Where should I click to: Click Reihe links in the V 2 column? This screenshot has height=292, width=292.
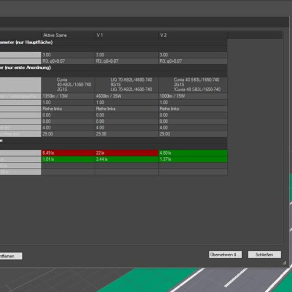pos(193,109)
